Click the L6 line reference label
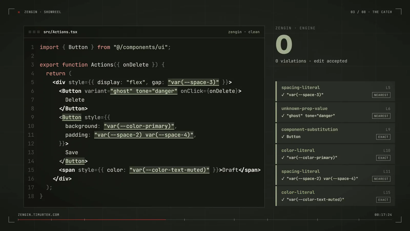The width and height of the screenshot is (410, 231). 388,109
